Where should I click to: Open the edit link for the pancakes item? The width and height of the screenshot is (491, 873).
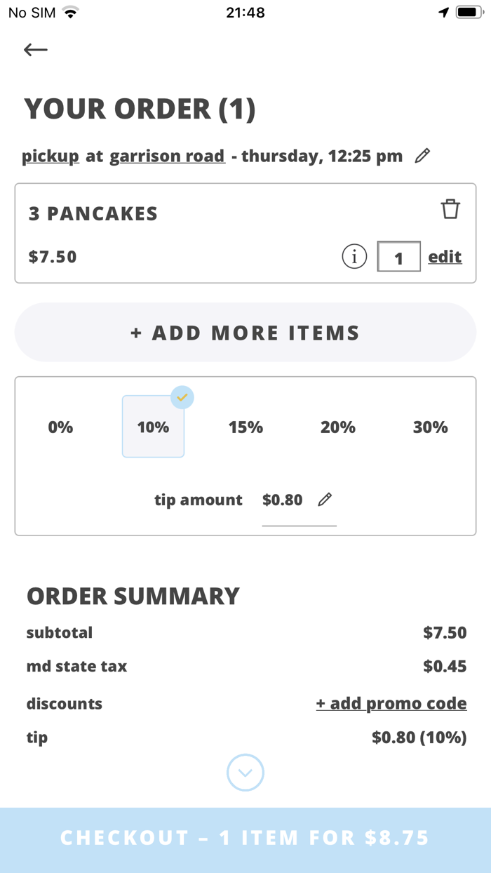click(444, 256)
